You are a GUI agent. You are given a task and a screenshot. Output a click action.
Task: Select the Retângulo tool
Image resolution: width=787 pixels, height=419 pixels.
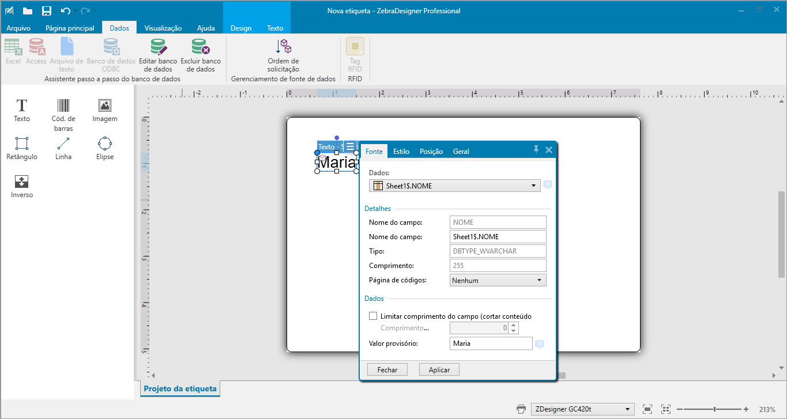pos(21,148)
